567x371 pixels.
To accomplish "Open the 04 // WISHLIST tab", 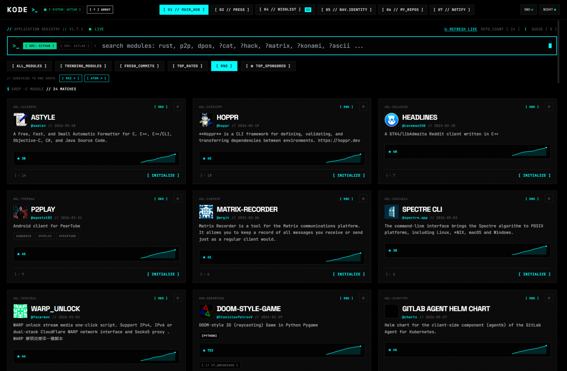I will tap(285, 10).
